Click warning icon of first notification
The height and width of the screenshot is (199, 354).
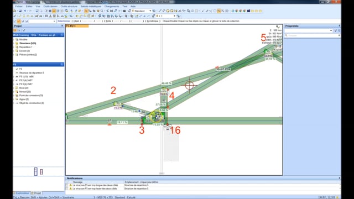click(70, 185)
